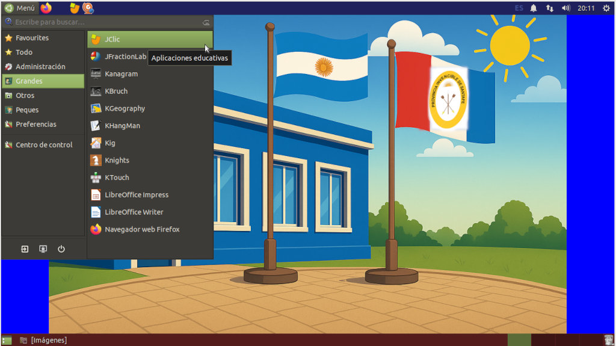Click the log out icon in menu
616x346 pixels.
coord(25,249)
